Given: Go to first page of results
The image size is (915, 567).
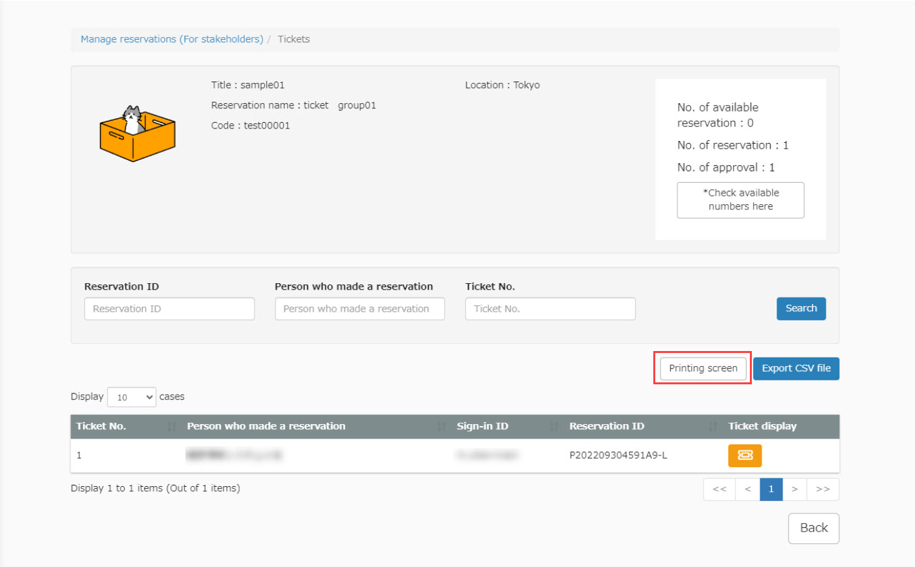Looking at the screenshot, I should 719,489.
